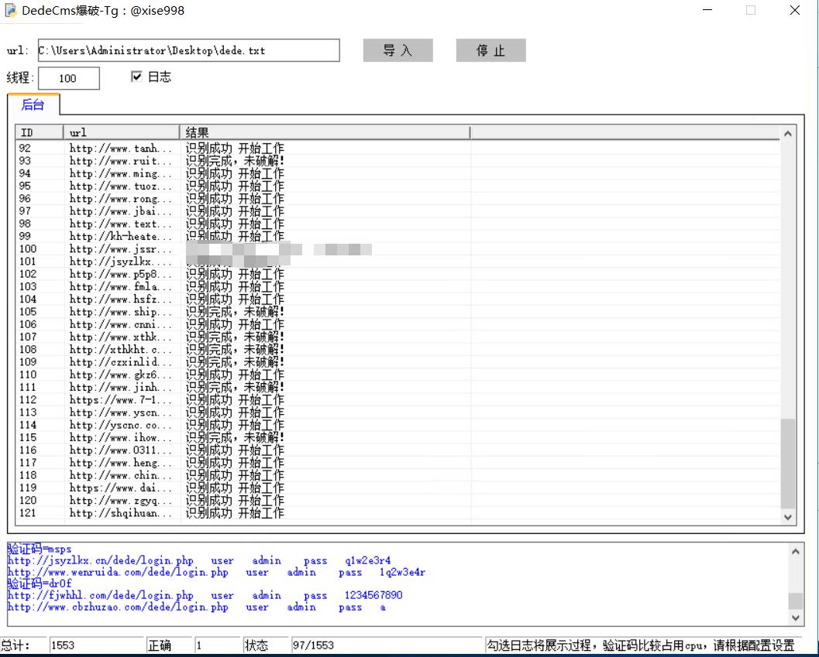The height and width of the screenshot is (657, 819).
Task: Click the 验证码=dr0f log line
Action: [x=40, y=583]
